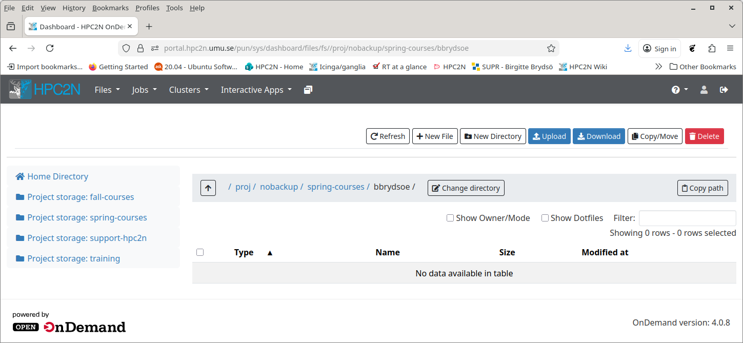Go up one directory using the arrow button
This screenshot has width=743, height=343.
pos(208,188)
